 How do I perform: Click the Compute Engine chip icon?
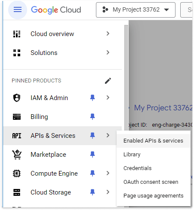point(17,173)
